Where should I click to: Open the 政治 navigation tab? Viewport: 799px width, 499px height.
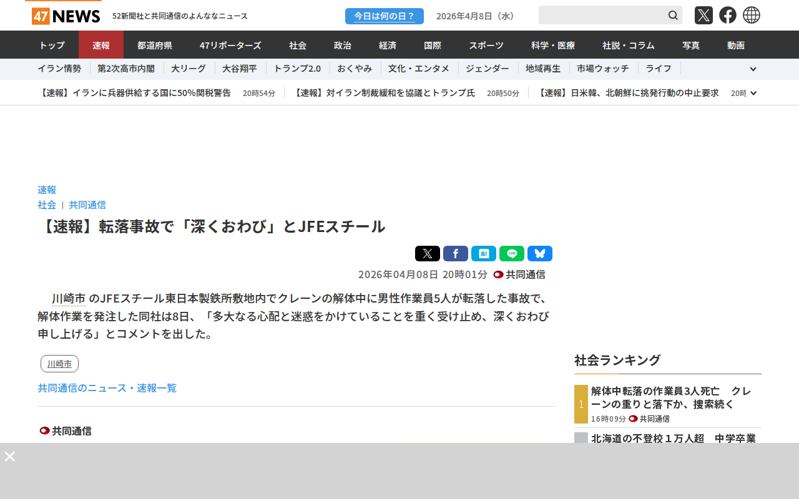pyautogui.click(x=343, y=45)
